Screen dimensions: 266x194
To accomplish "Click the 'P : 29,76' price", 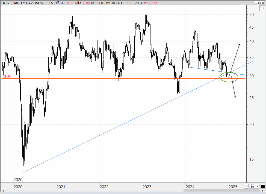I will coord(150,3).
